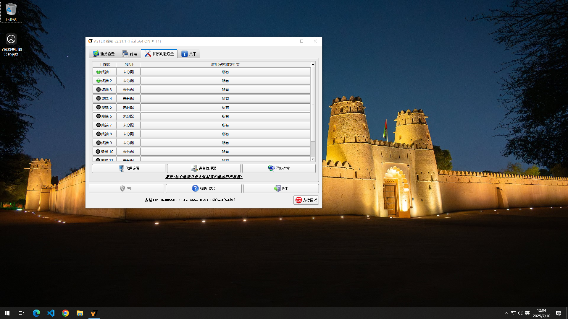This screenshot has height=319, width=568.
Task: Open Terminal 2 applications and folders selector
Action: (225, 81)
